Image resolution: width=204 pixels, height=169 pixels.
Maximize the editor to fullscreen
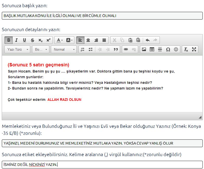point(194,49)
